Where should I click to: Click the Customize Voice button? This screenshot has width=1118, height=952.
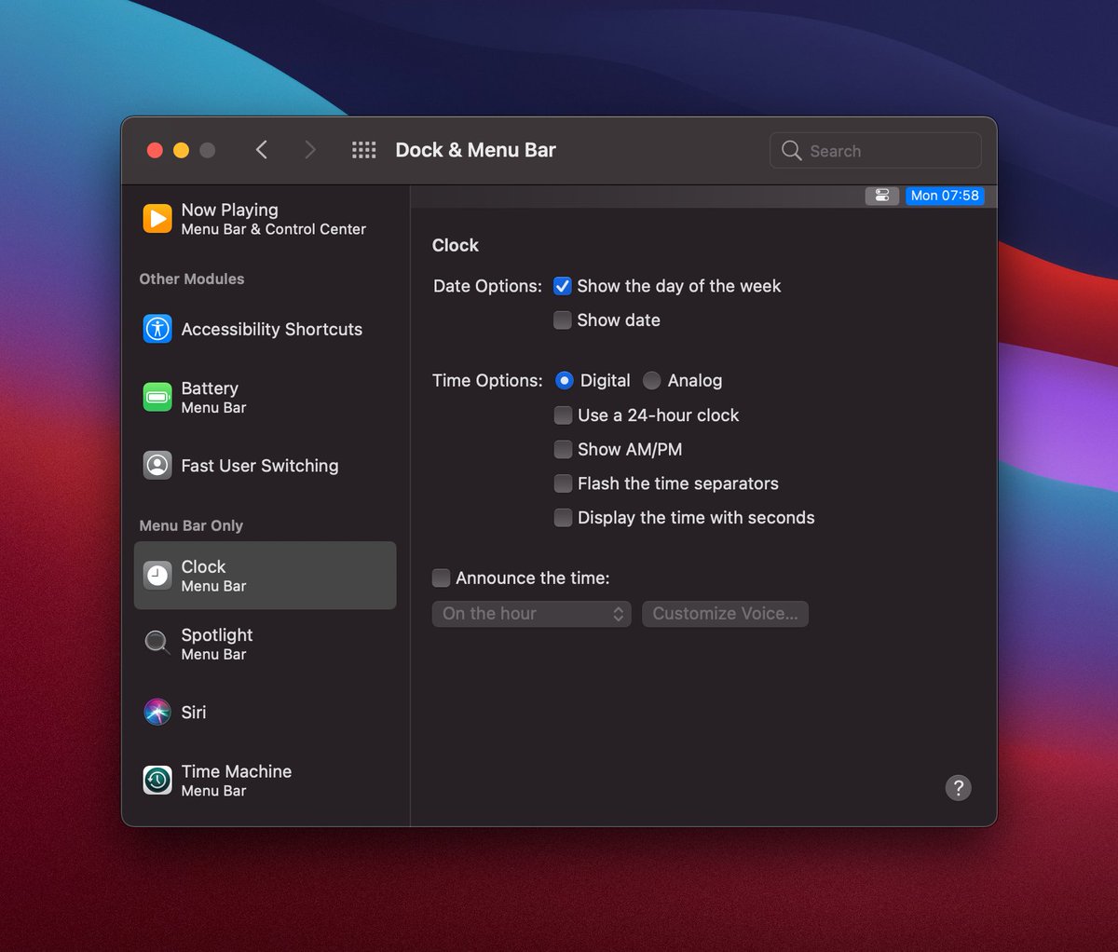[x=725, y=614]
